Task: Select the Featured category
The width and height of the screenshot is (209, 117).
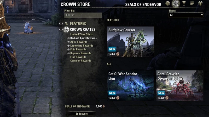Action: coord(78,23)
